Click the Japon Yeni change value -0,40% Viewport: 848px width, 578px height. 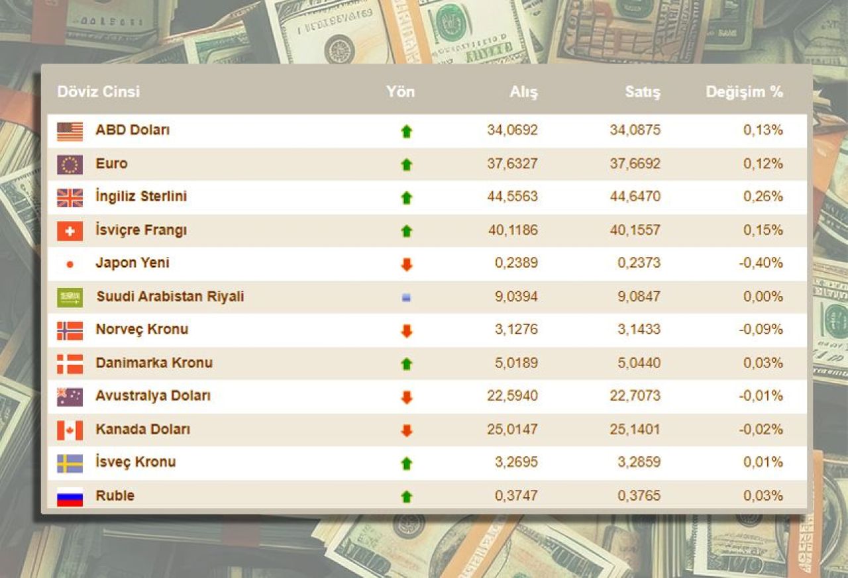[761, 263]
